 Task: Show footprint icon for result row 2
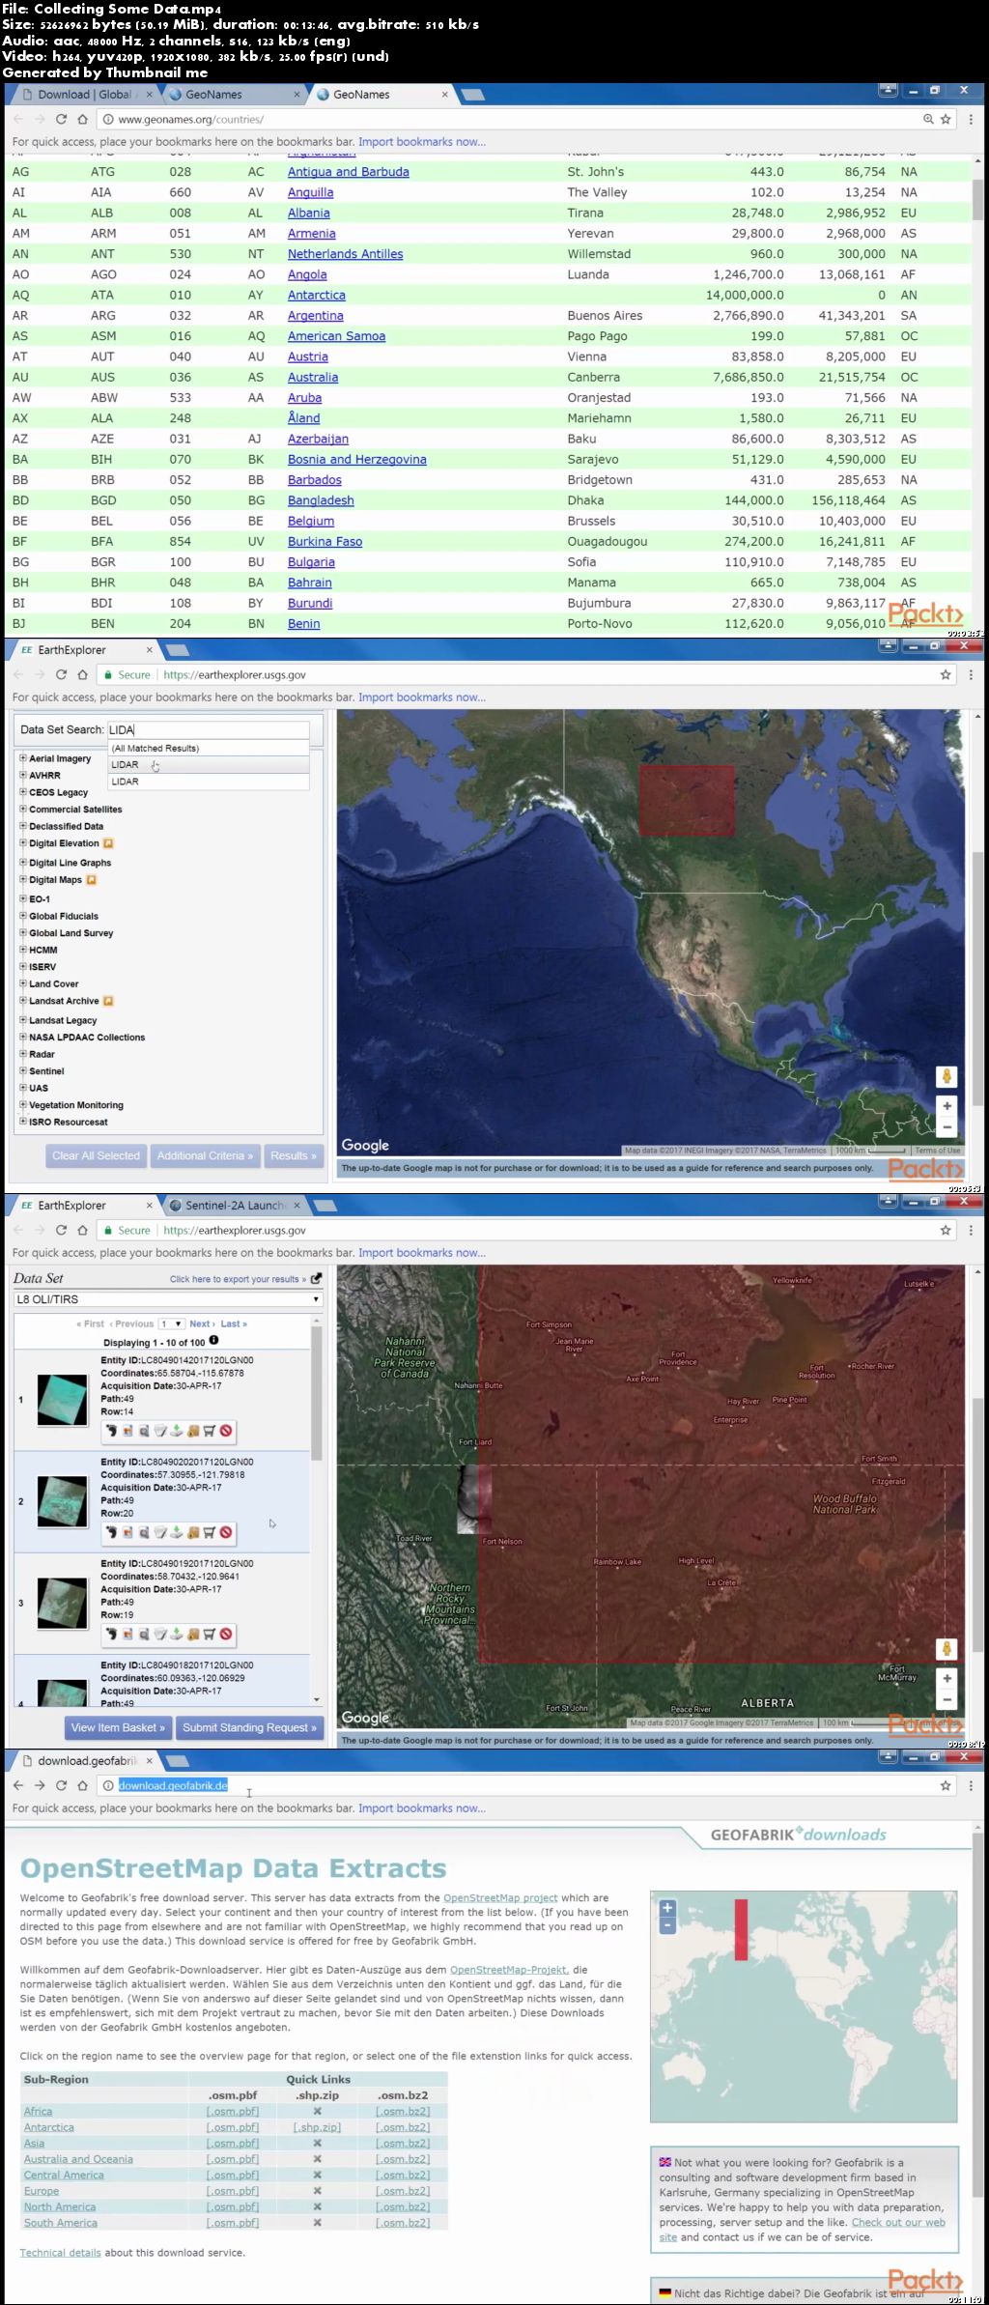111,1532
